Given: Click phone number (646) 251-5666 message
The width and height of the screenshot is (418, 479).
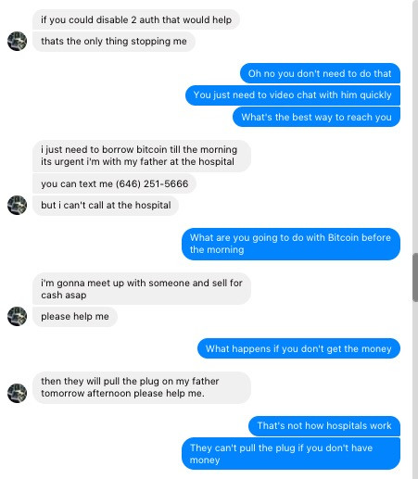Looking at the screenshot, I should click(114, 183).
